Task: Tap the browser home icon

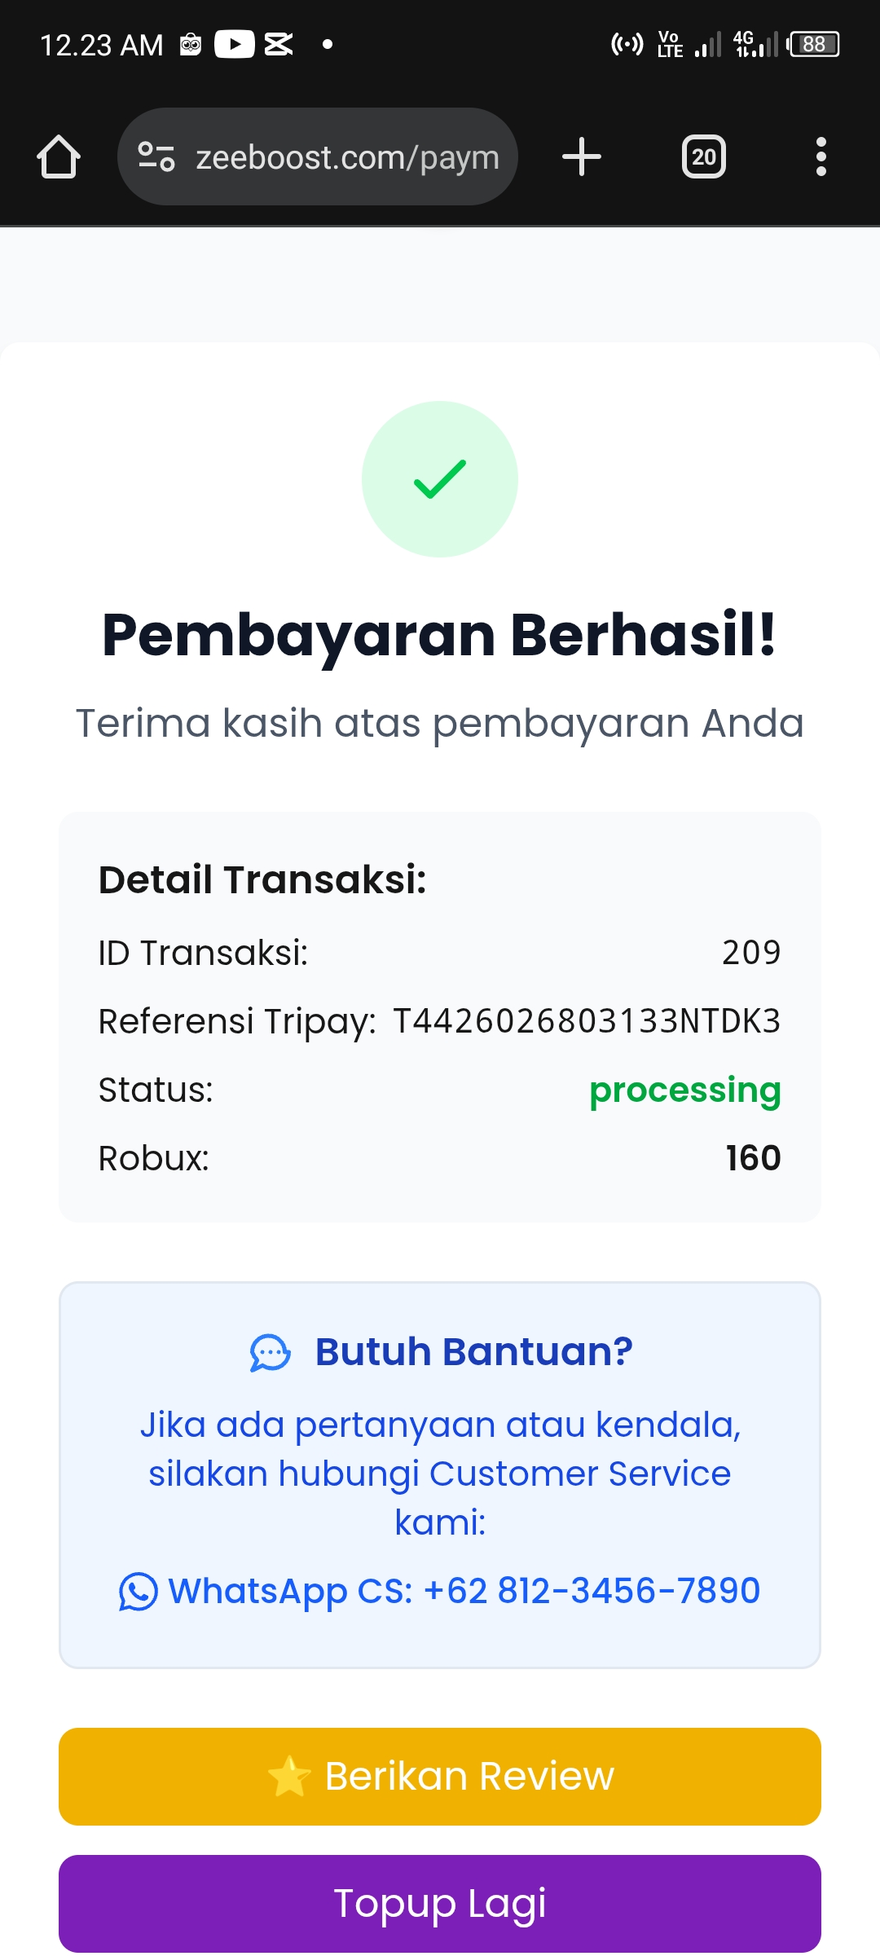Action: tap(59, 156)
